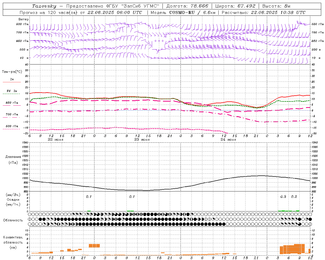The width and height of the screenshot is (325, 260).
Task: Click the (км) units label
Action: pos(13,247)
